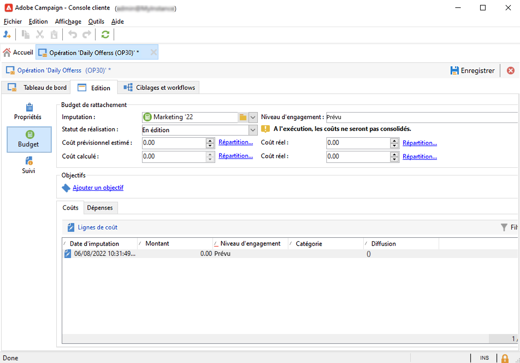This screenshot has width=520, height=363.
Task: Select the Budget section
Action: 29,139
